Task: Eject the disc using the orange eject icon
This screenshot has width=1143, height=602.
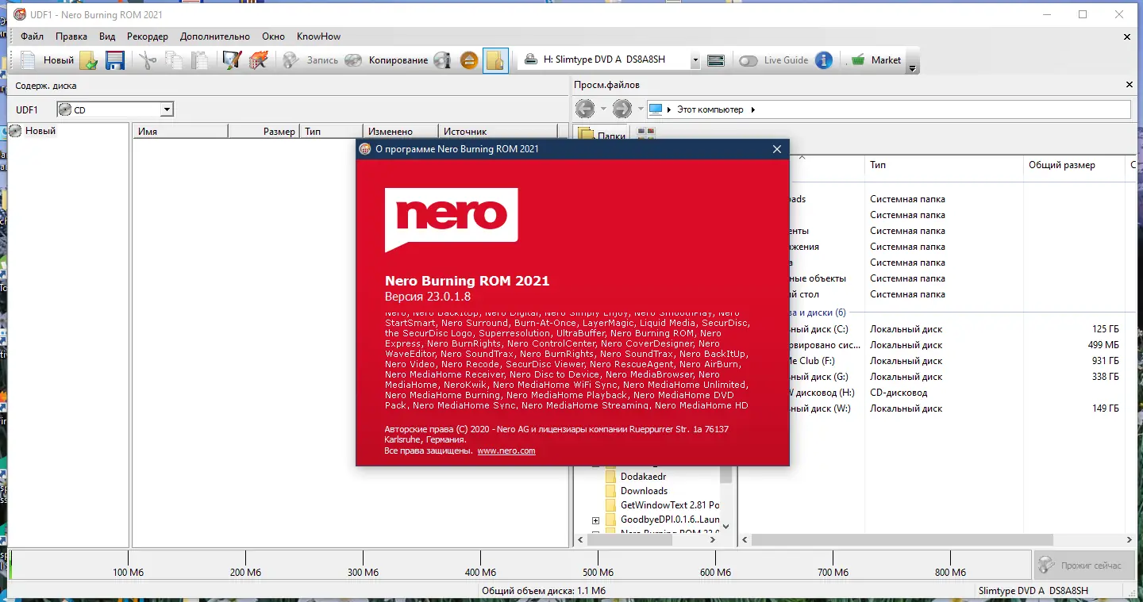Action: point(469,59)
